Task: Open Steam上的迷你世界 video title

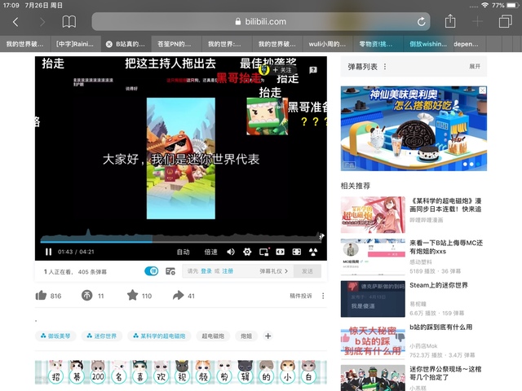Action: tap(439, 285)
